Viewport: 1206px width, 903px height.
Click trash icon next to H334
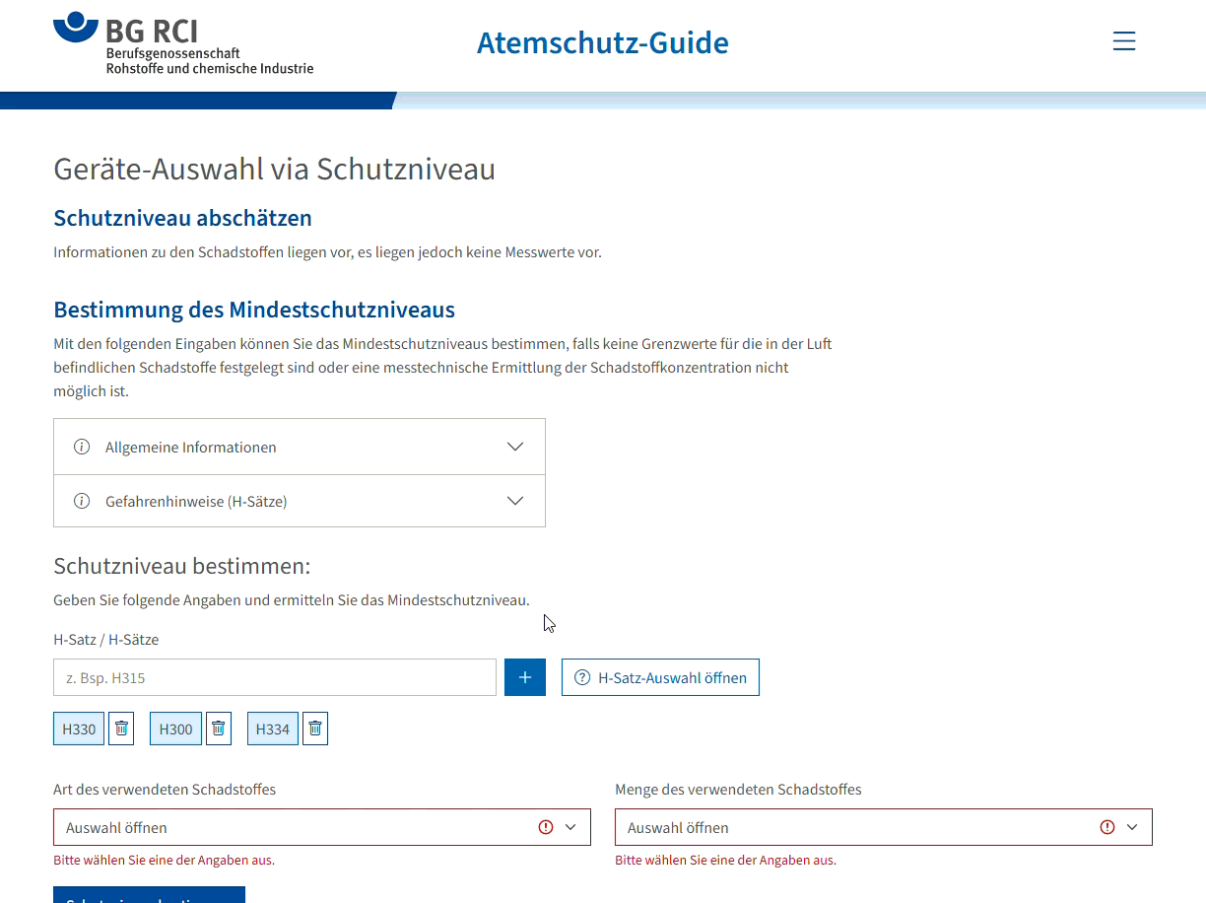(315, 729)
